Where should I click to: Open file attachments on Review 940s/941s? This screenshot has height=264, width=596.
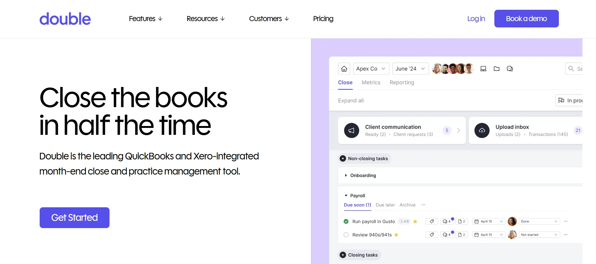click(462, 235)
